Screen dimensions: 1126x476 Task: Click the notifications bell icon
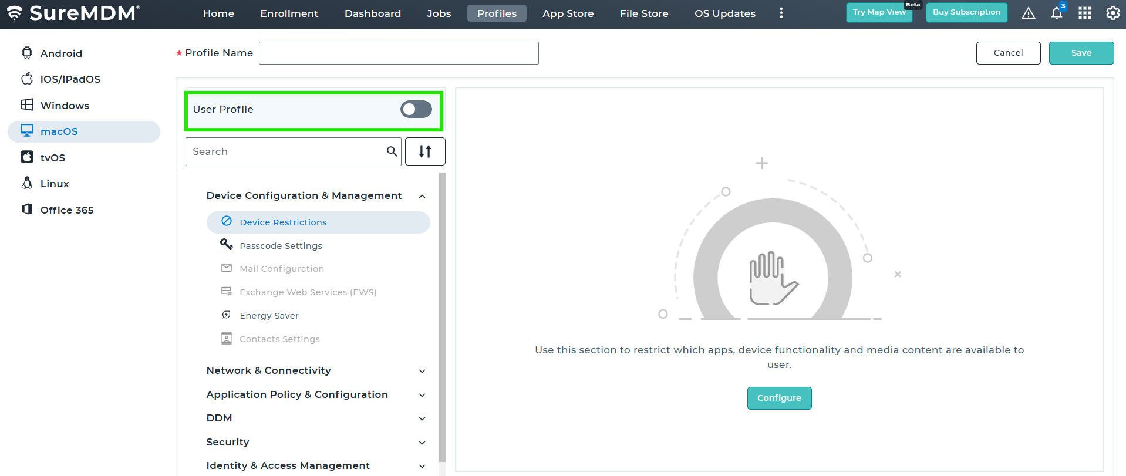tap(1056, 13)
